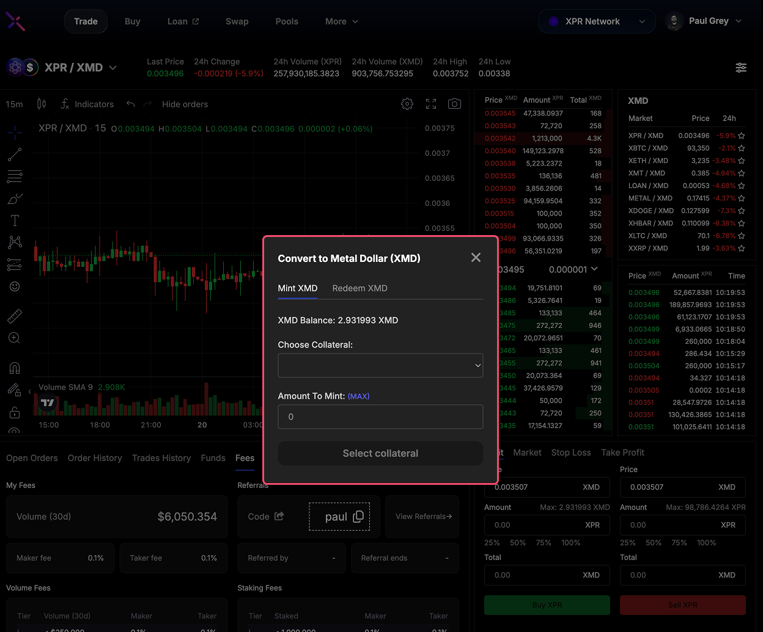Click View Referrals link
Image resolution: width=763 pixels, height=632 pixels.
(x=423, y=517)
